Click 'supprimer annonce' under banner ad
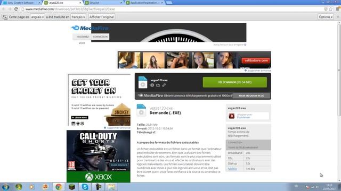 click(259, 71)
